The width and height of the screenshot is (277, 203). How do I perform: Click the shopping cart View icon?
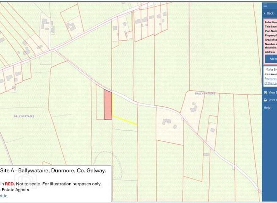coord(265,93)
